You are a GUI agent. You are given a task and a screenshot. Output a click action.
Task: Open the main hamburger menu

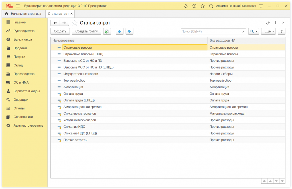(x=18, y=6)
